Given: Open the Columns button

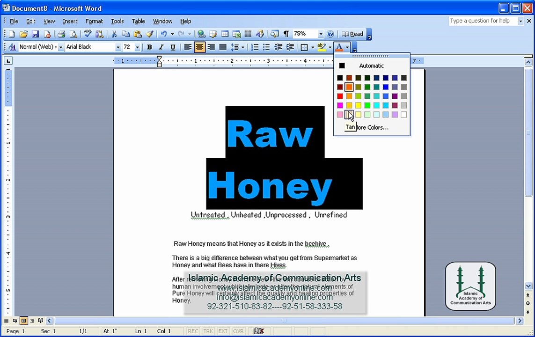Looking at the screenshot, I should pos(248,34).
